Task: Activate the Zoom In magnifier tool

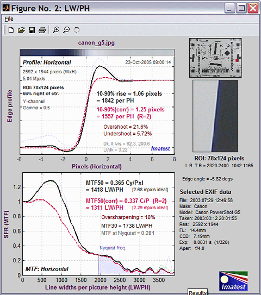Action: tap(56, 30)
